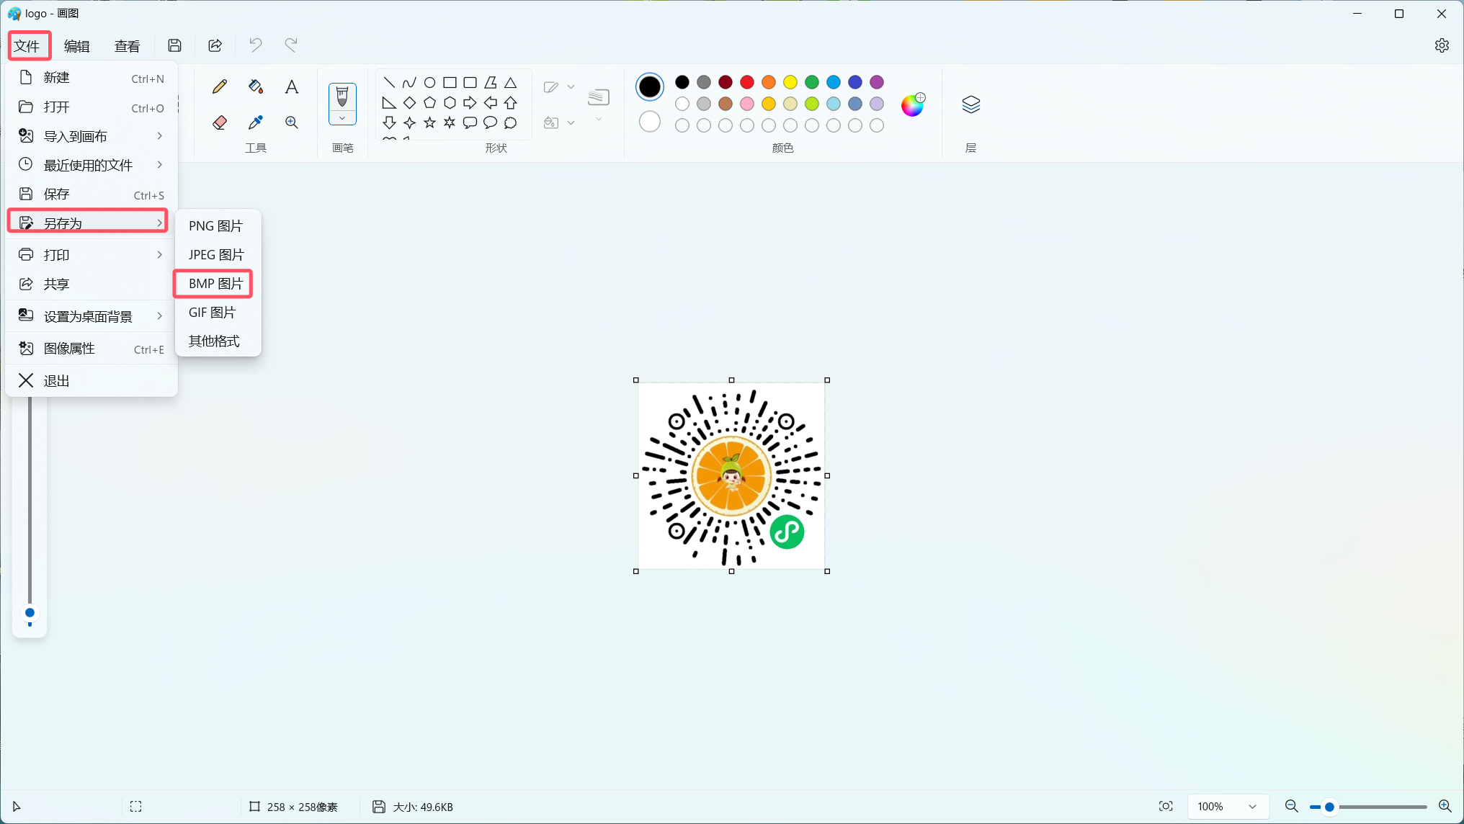Pick the red palette color
This screenshot has width=1464, height=824.
click(747, 82)
